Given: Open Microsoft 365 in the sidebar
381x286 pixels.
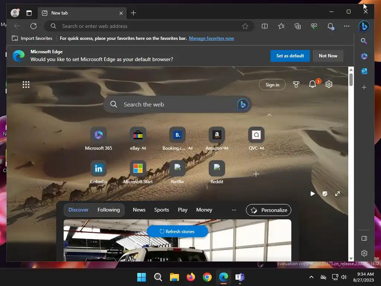Looking at the screenshot, I should [x=364, y=56].
